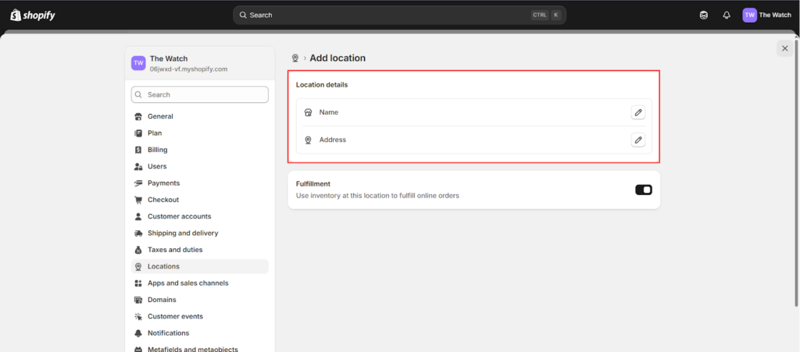Click the Shopify logo

(x=33, y=15)
